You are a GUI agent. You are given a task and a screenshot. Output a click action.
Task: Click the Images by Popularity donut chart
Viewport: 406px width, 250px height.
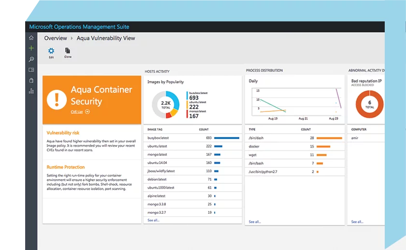pos(166,104)
